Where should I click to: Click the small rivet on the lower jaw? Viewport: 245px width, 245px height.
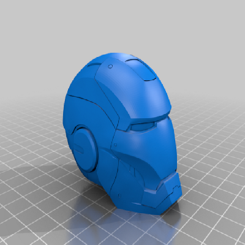click(x=119, y=195)
